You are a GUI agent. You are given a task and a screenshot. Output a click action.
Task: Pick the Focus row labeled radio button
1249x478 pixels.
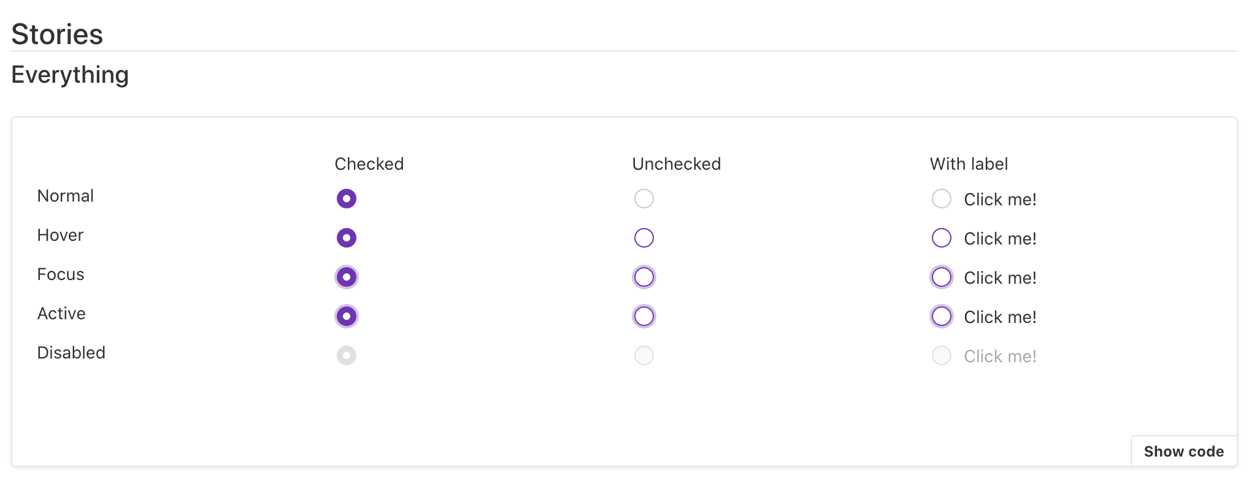(x=942, y=277)
